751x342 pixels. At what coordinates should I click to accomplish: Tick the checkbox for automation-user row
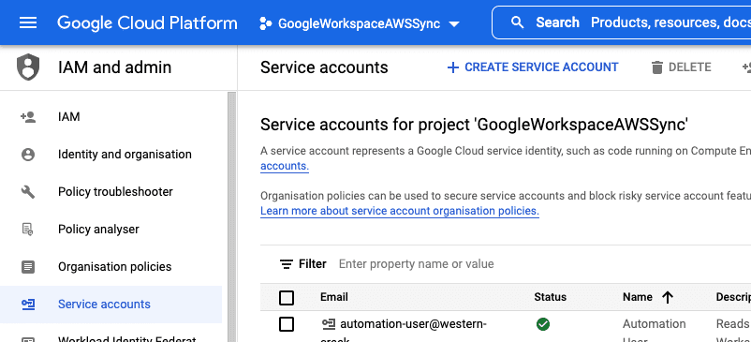[x=287, y=324]
